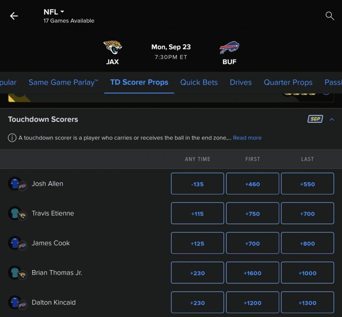Switch to the Quick Bets tab
Screen dimensions: 342x317
tap(199, 82)
